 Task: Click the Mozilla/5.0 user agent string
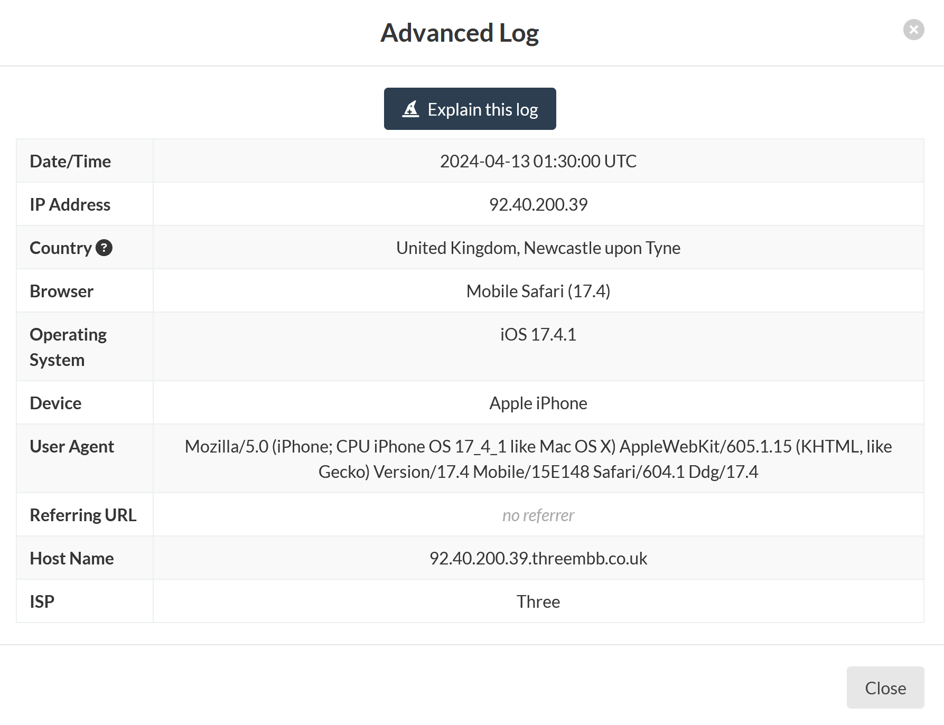pos(538,459)
